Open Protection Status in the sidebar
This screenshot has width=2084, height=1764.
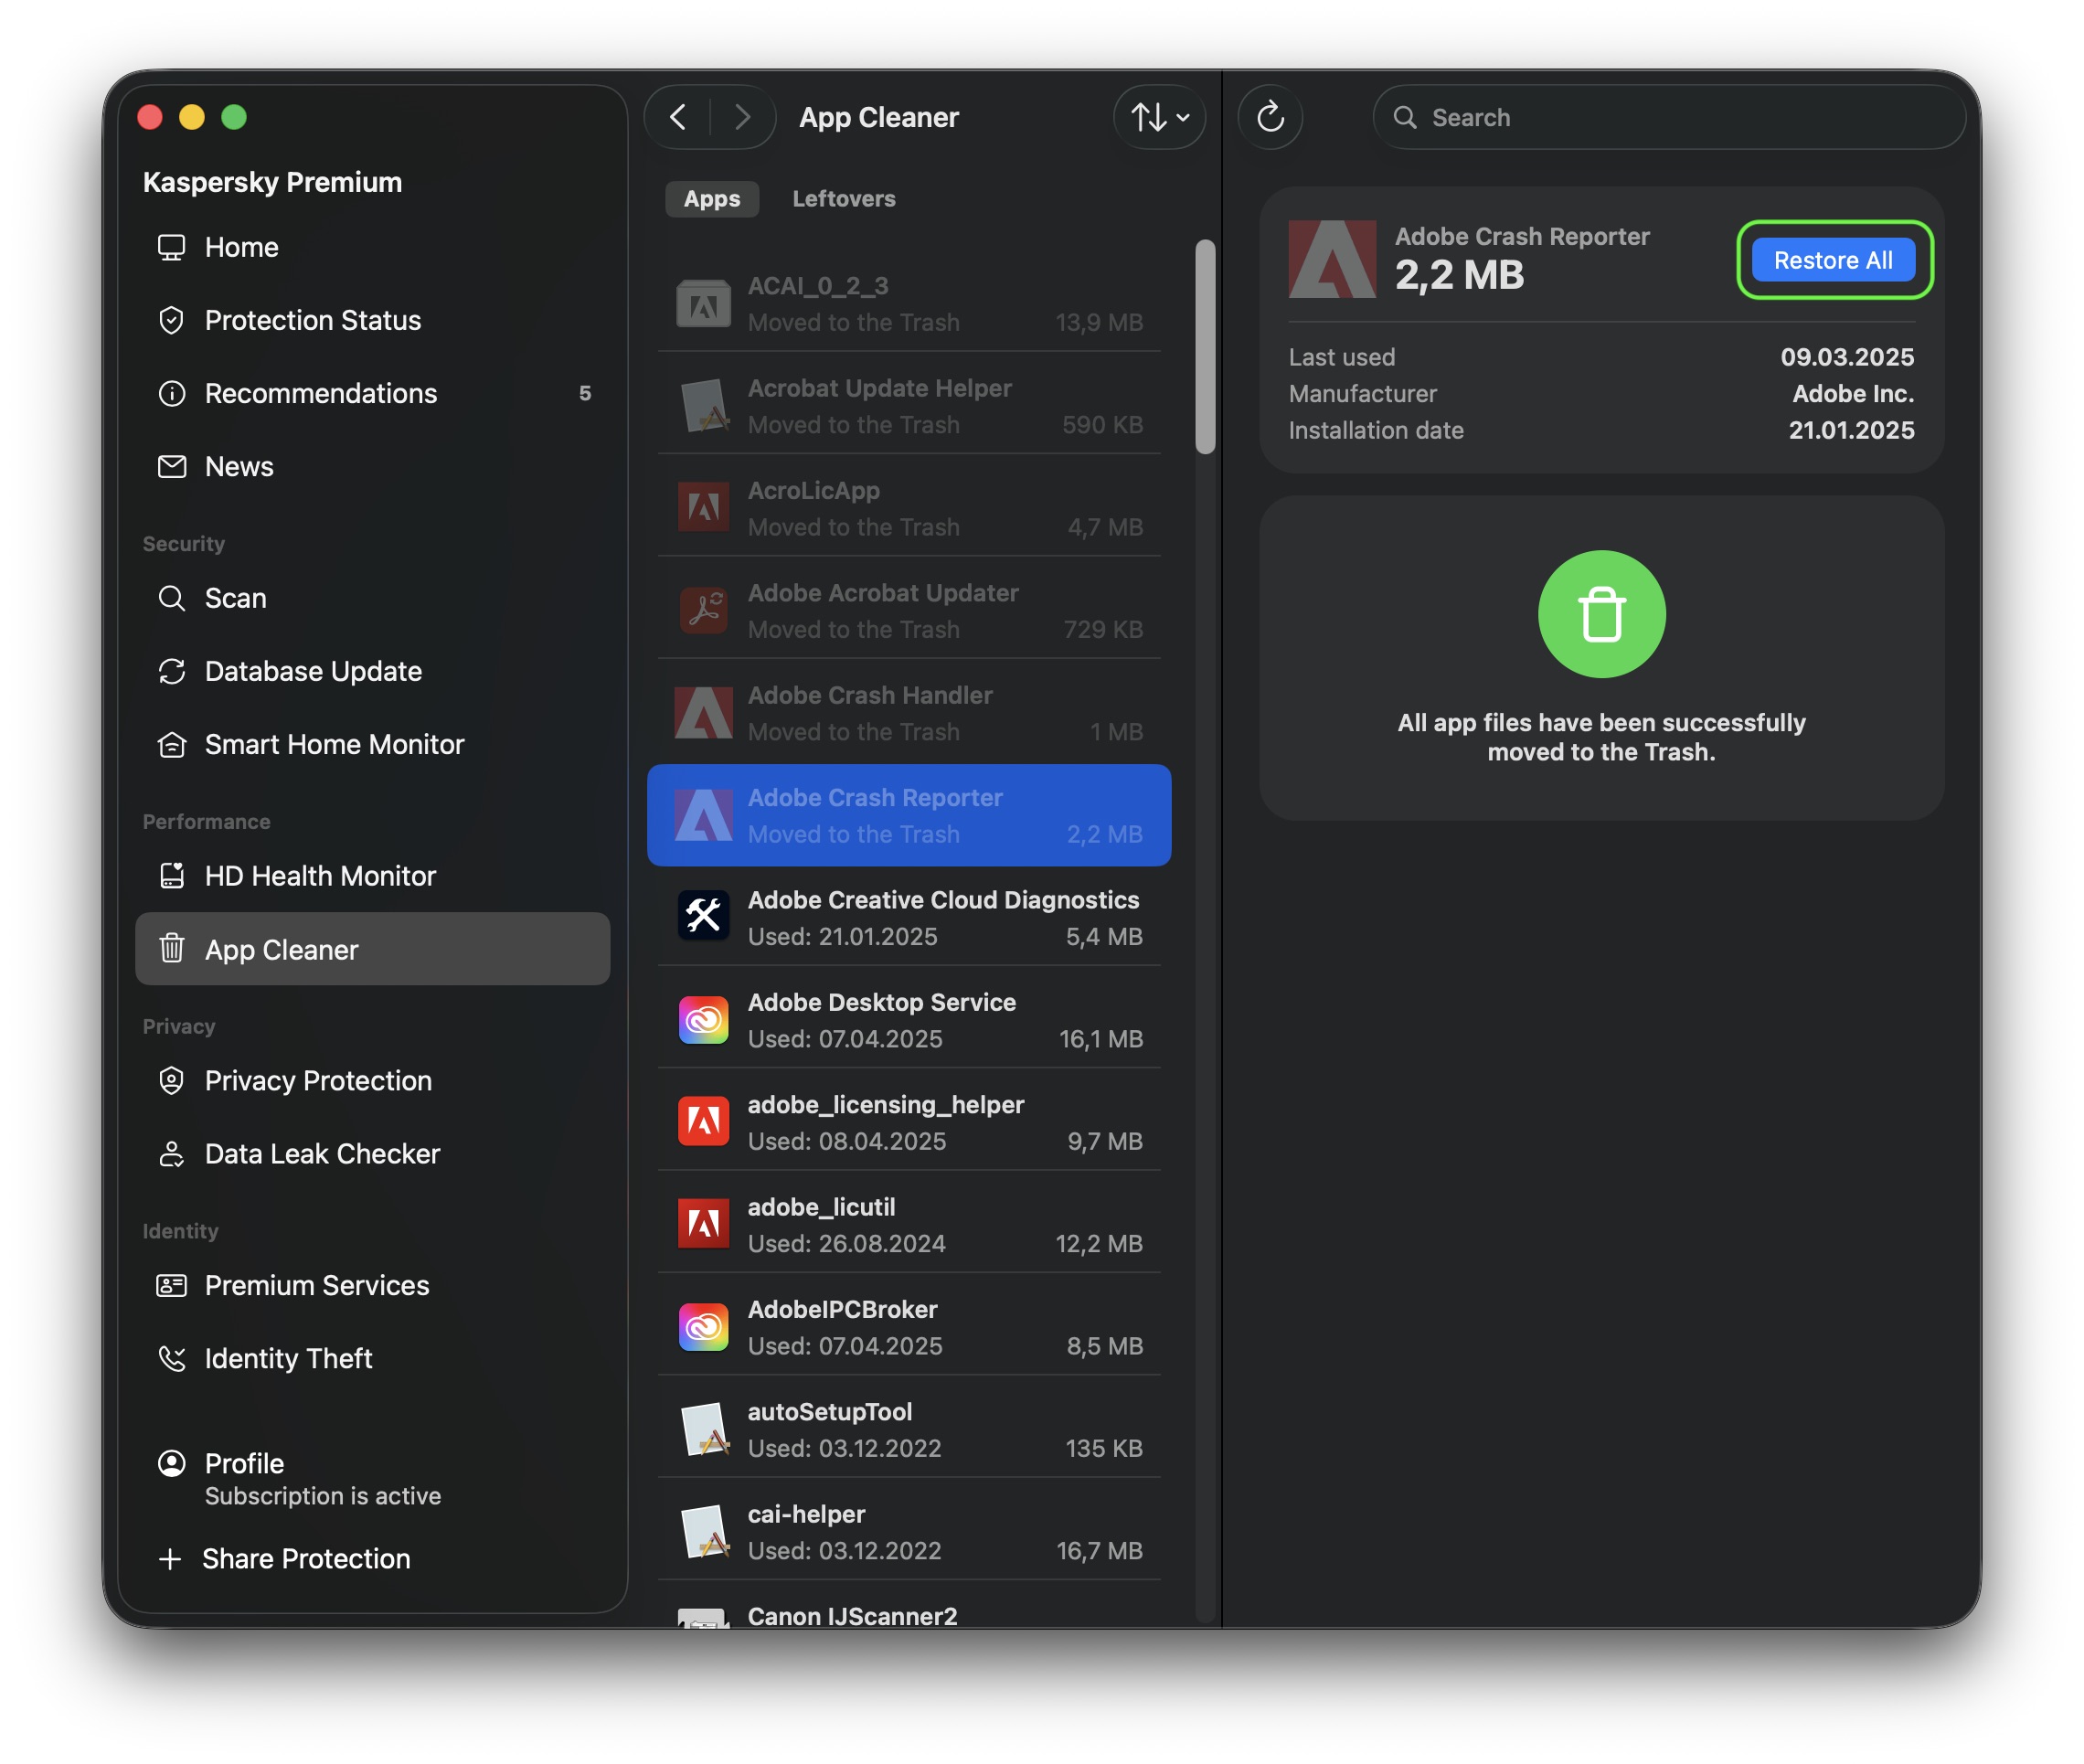372,320
